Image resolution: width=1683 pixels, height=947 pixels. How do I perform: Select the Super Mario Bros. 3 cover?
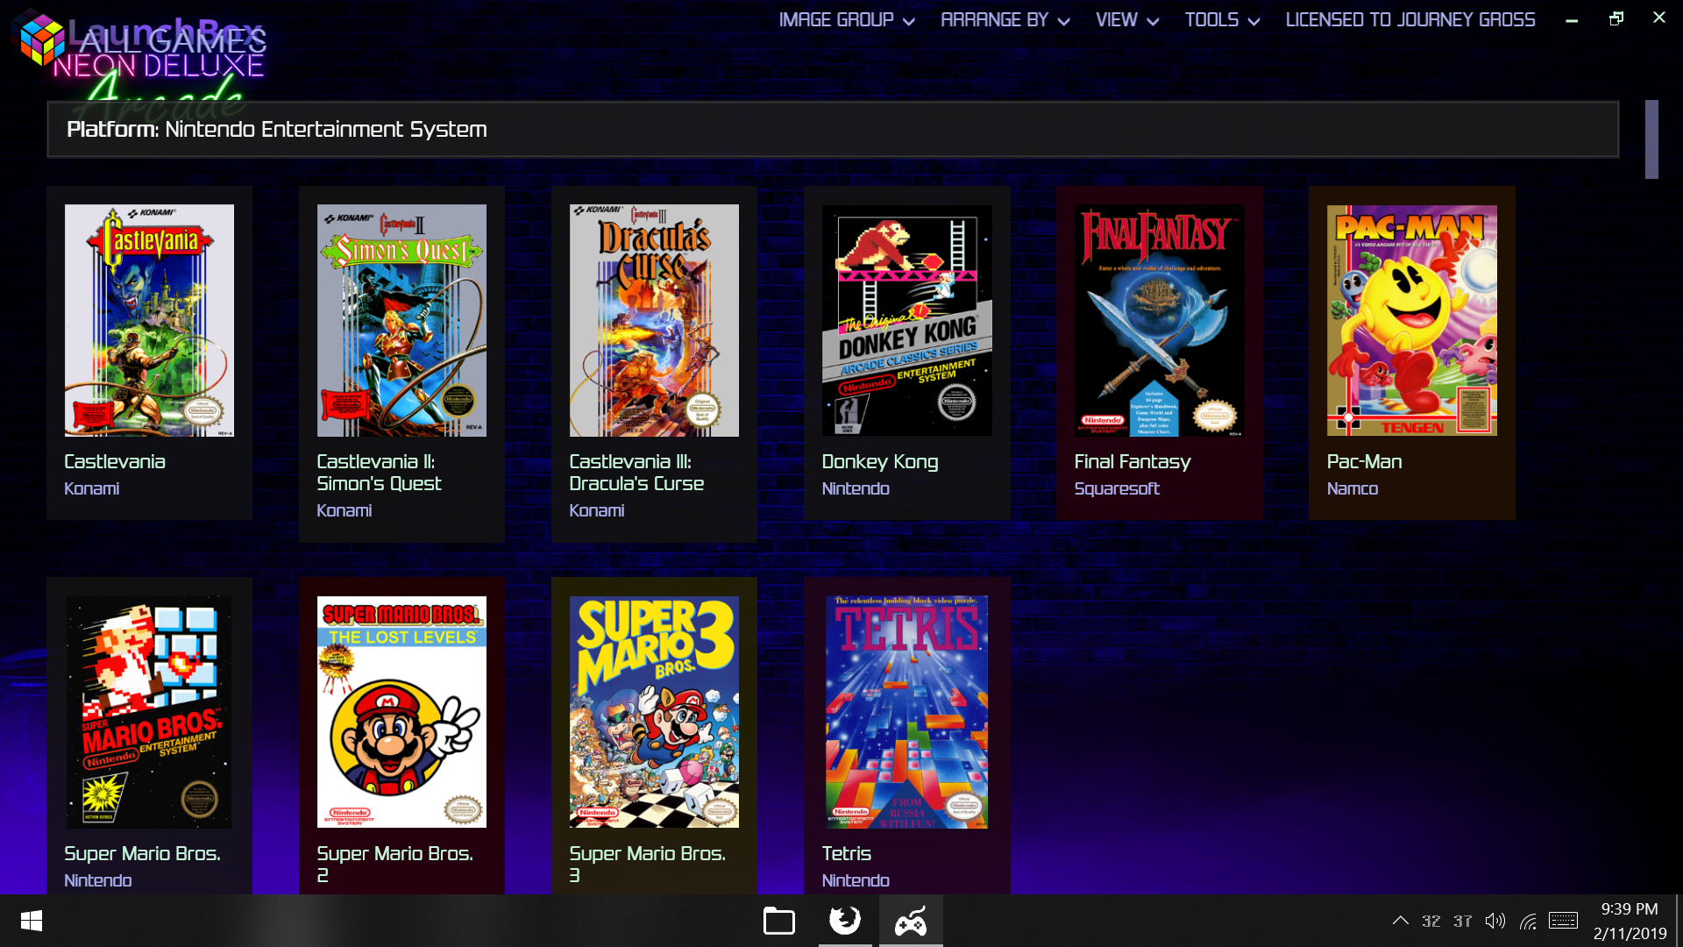pyautogui.click(x=654, y=712)
